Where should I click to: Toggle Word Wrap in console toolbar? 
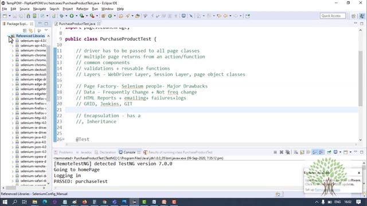(309, 152)
